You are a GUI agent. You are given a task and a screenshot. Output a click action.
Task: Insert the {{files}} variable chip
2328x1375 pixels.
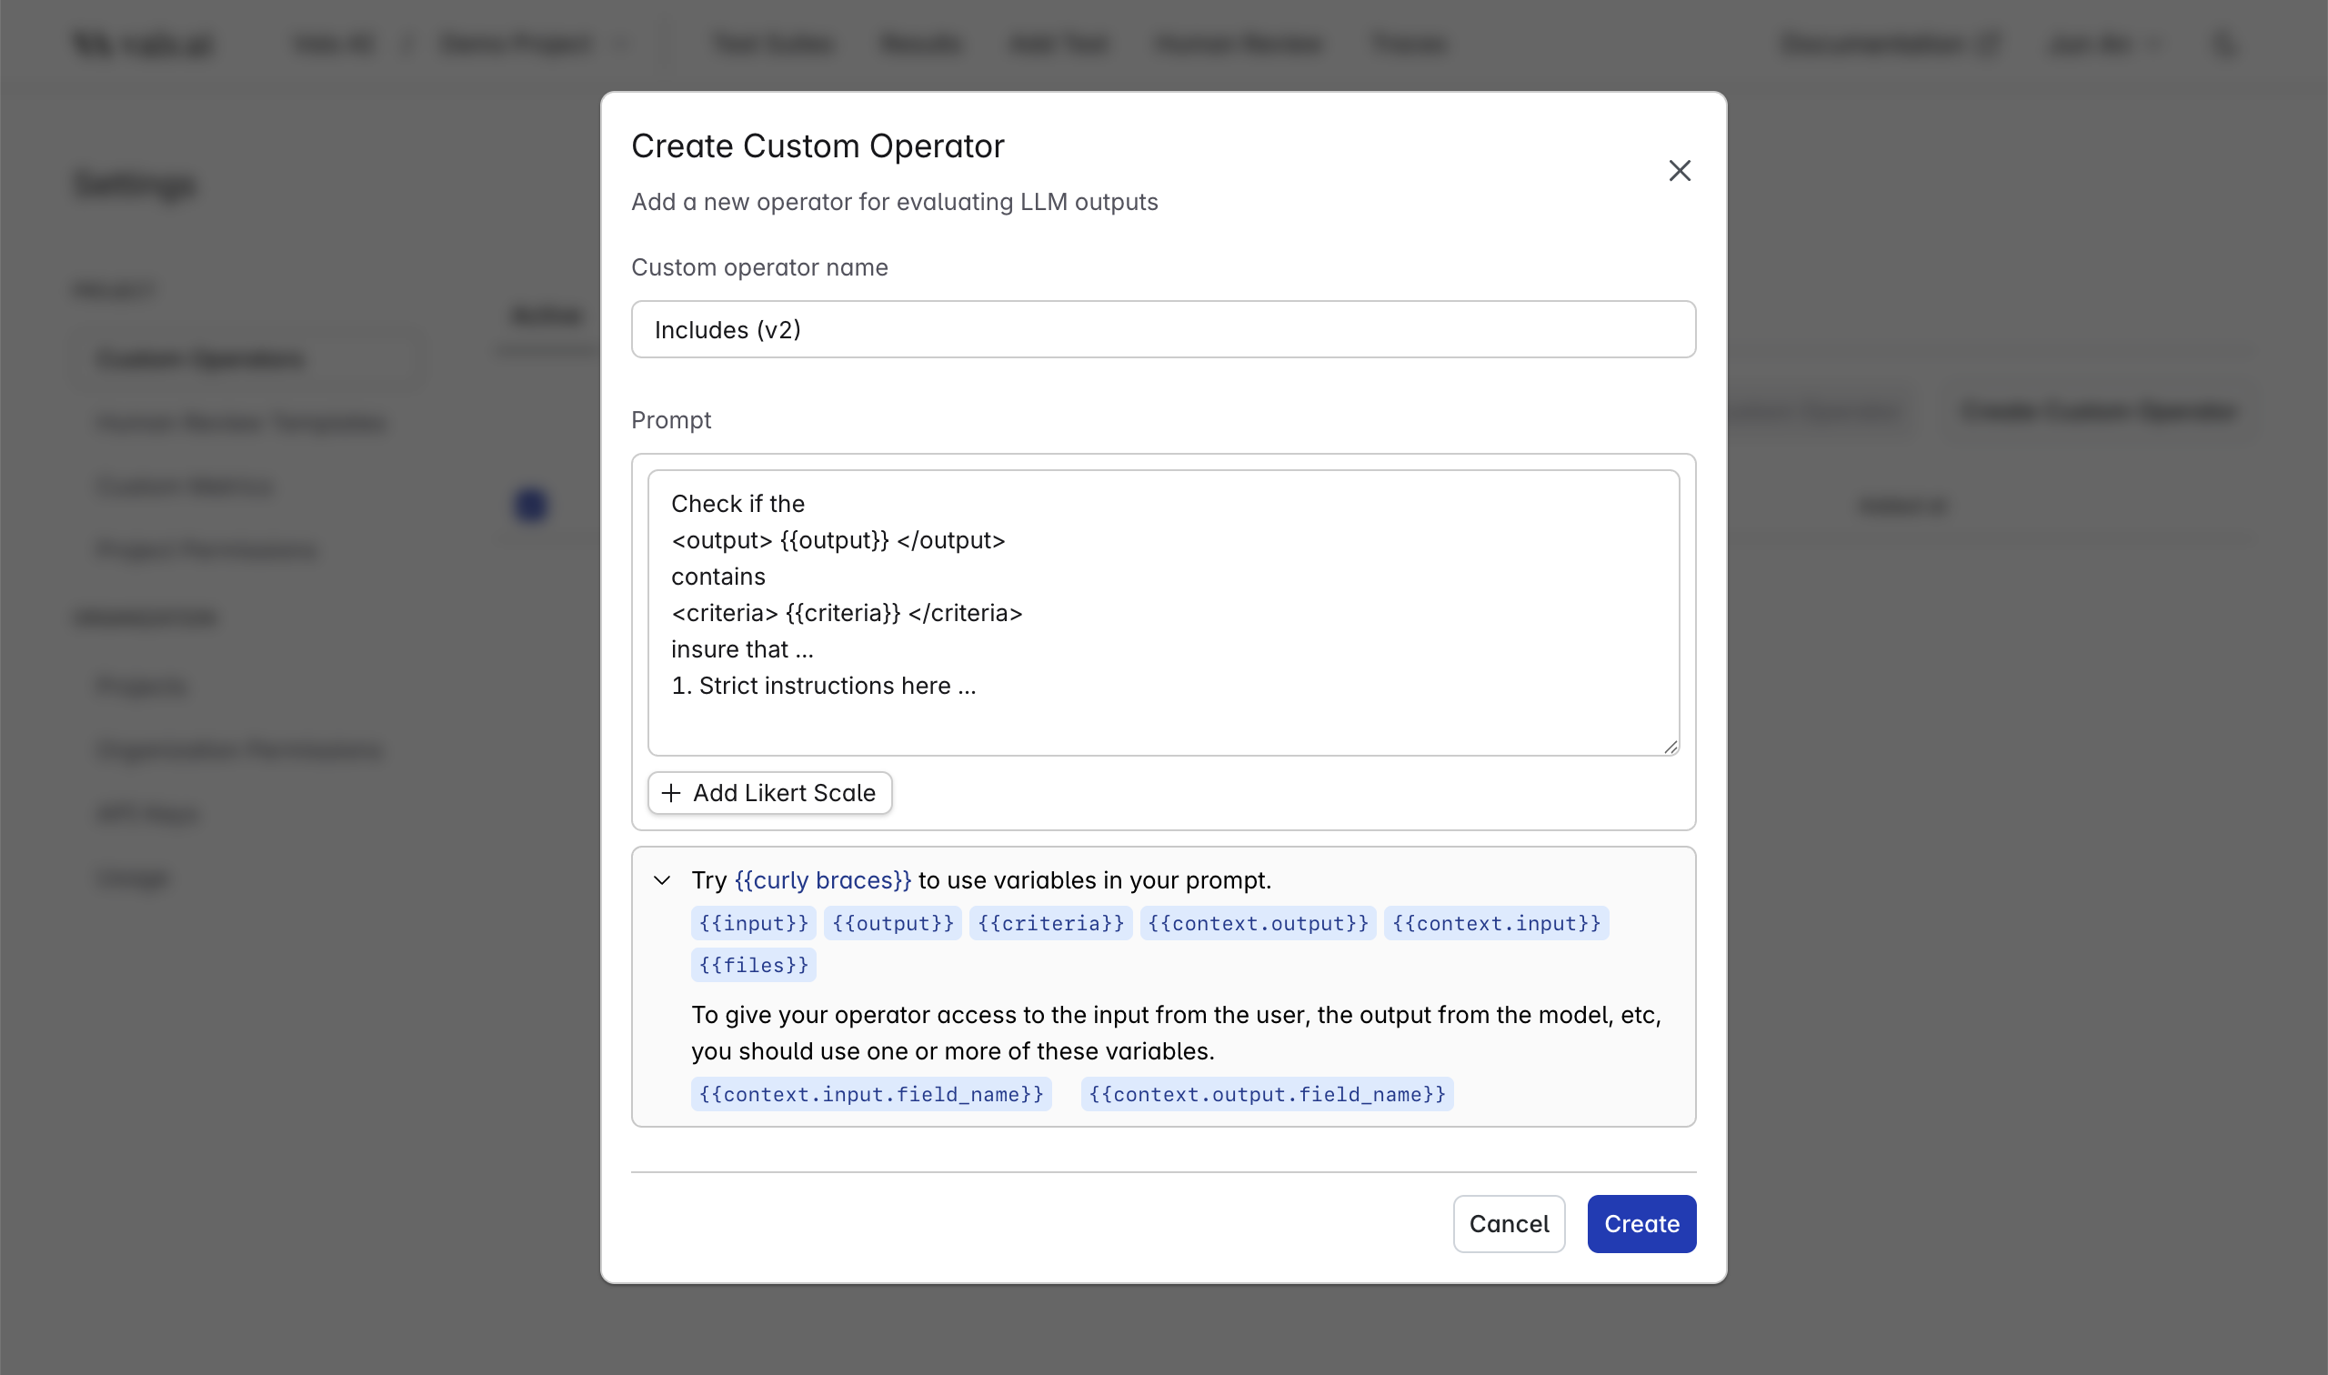[752, 965]
